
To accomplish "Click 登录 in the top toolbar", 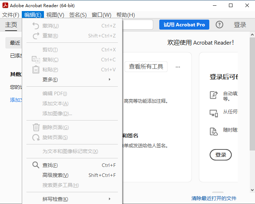I will [x=240, y=25].
